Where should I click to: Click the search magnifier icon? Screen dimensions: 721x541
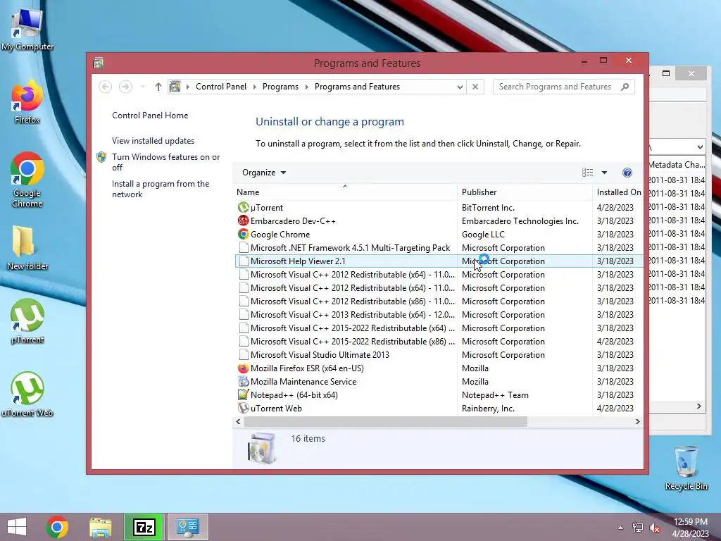coord(625,87)
